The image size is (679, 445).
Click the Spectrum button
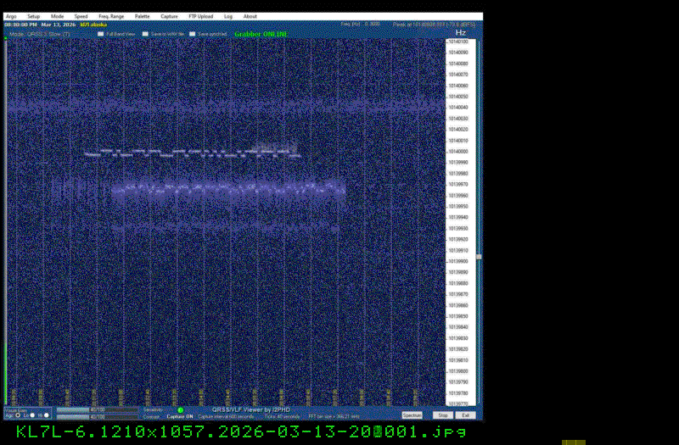412,415
